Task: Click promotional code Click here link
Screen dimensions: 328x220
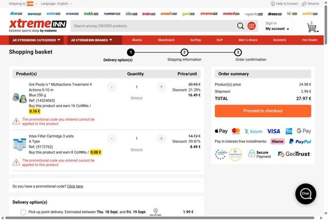Action: point(75,186)
